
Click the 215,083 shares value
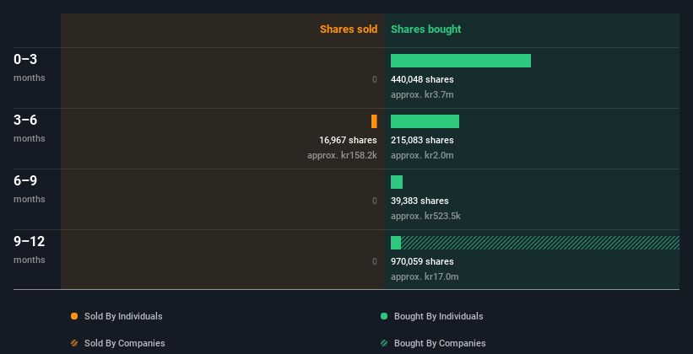tap(422, 140)
